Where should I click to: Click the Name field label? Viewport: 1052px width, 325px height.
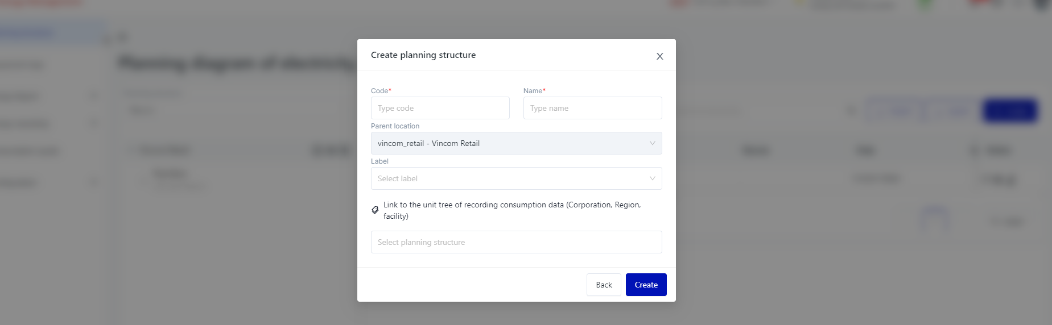(x=533, y=91)
